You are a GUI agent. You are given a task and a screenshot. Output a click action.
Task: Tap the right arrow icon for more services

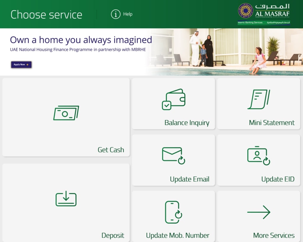(x=259, y=212)
